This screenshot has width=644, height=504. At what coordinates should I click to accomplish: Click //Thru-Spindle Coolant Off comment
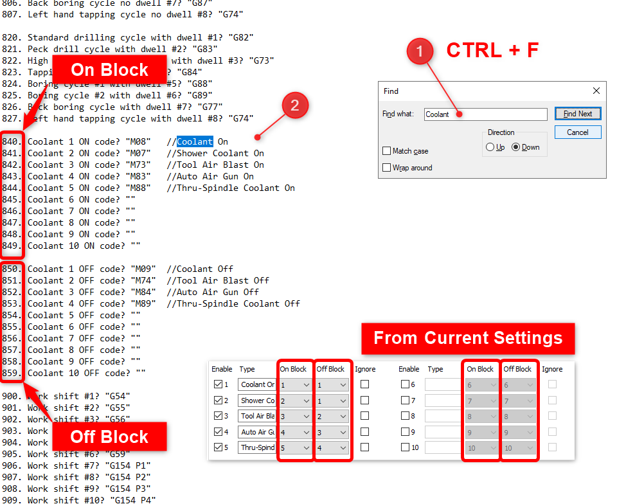[233, 303]
